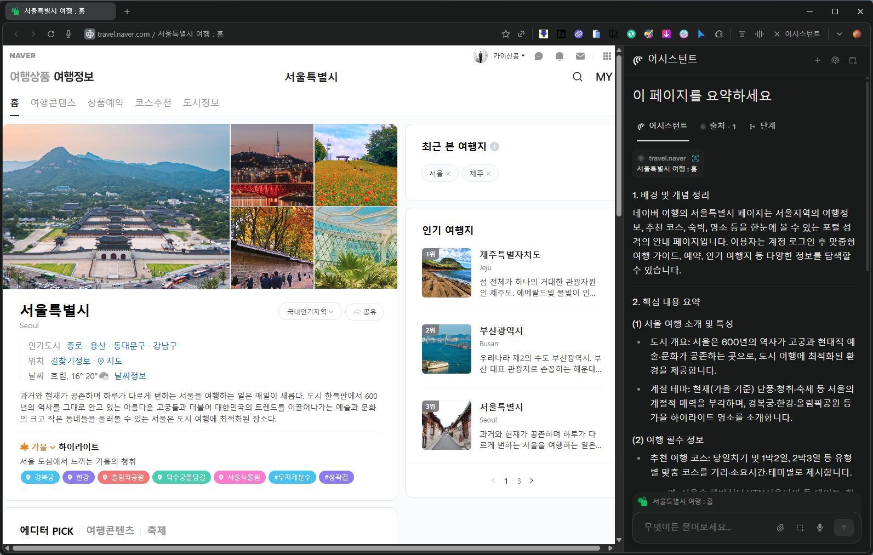
Task: Click the 공유 share button
Action: (364, 312)
